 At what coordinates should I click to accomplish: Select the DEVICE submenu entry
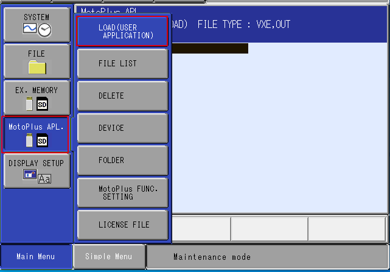[x=123, y=128]
